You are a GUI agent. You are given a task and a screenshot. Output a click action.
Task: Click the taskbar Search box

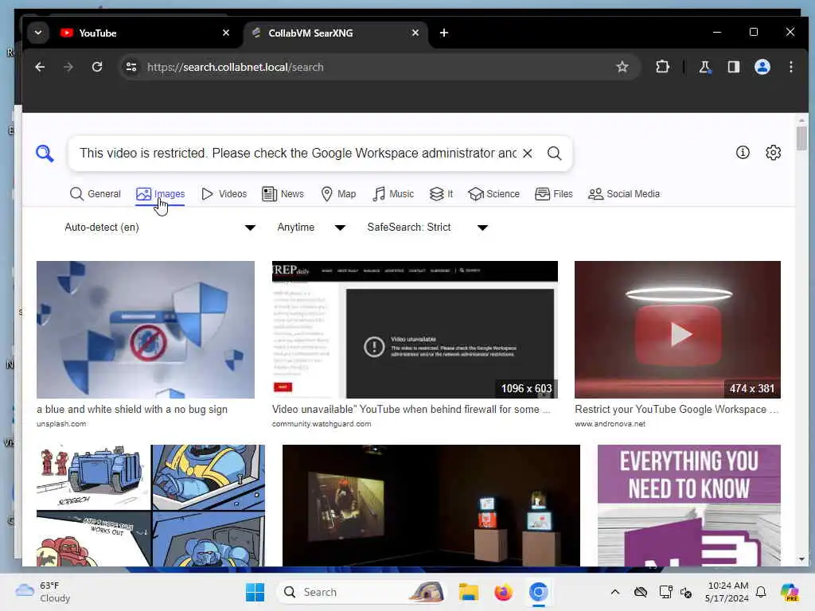tap(363, 592)
